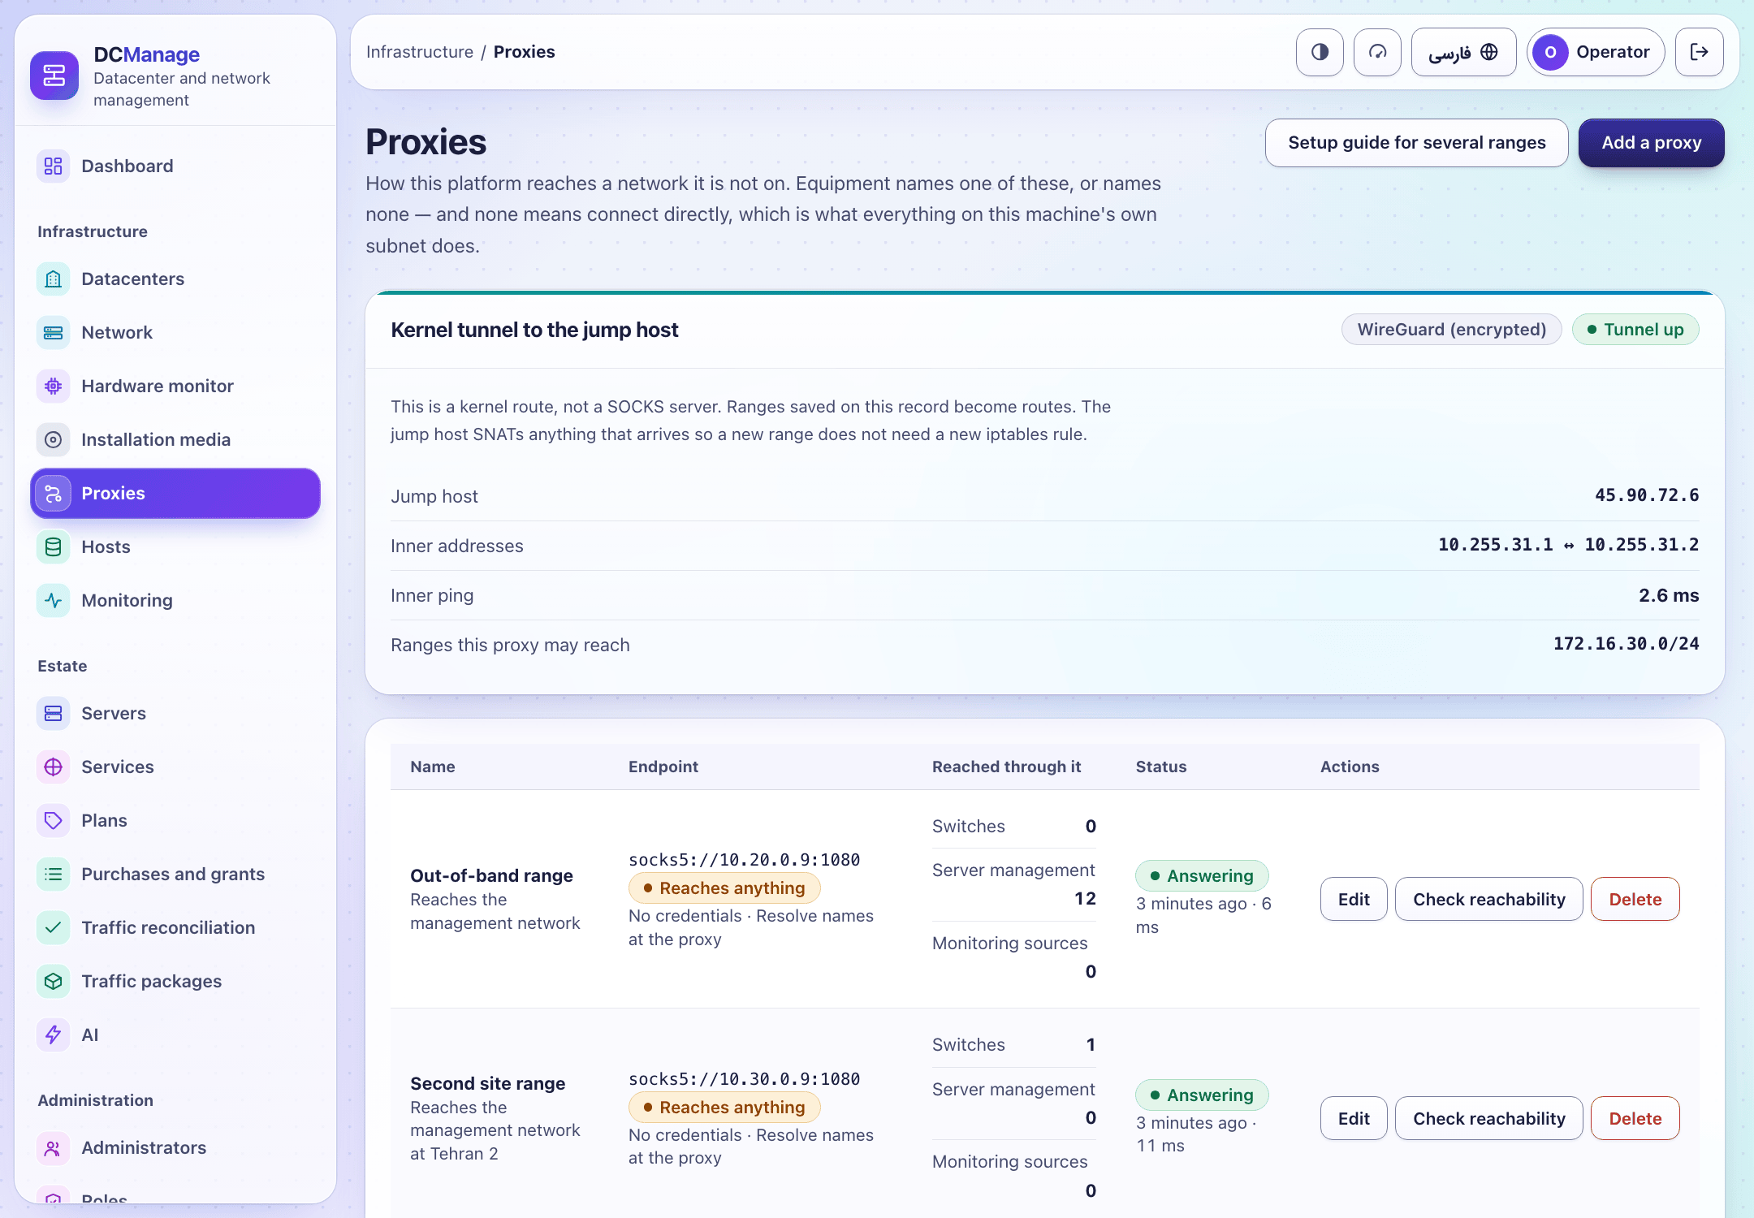Click the Endpoint column header
The image size is (1754, 1218).
(663, 767)
